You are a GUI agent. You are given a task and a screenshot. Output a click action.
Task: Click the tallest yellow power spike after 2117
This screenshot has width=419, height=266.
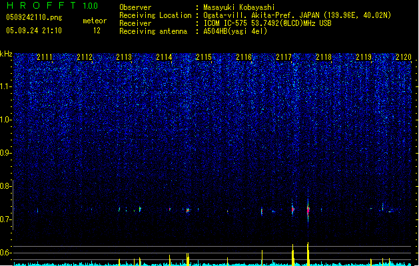308,254
